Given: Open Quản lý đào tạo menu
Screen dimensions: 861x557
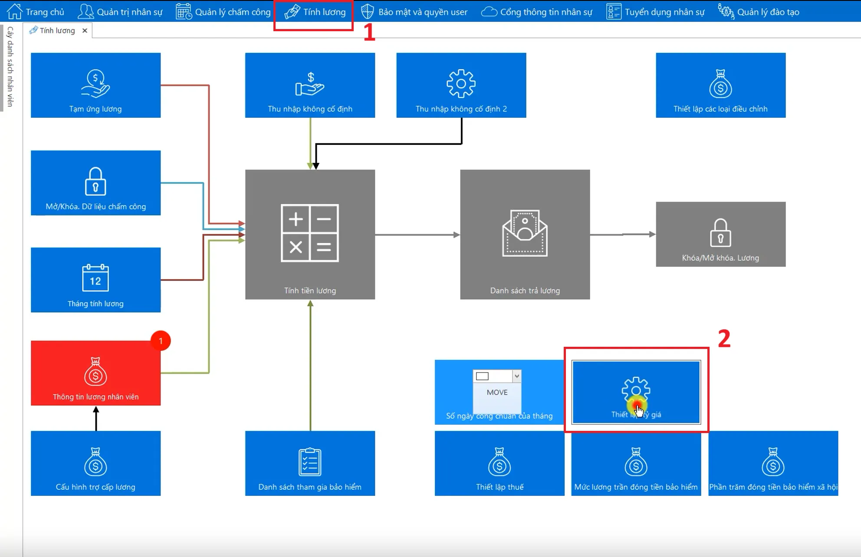Looking at the screenshot, I should point(758,12).
